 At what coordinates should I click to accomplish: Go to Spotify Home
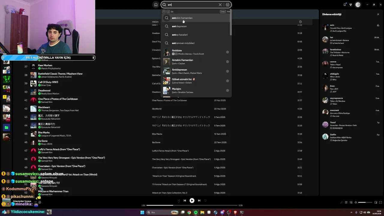156,5
